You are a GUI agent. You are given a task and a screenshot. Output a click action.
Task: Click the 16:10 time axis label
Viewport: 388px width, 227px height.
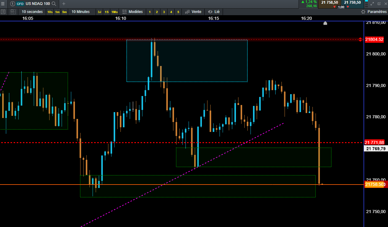click(x=121, y=18)
